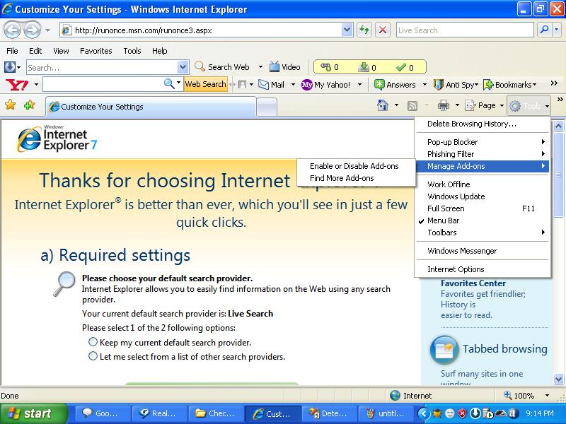Click the RSS Feeds icon

tap(412, 105)
